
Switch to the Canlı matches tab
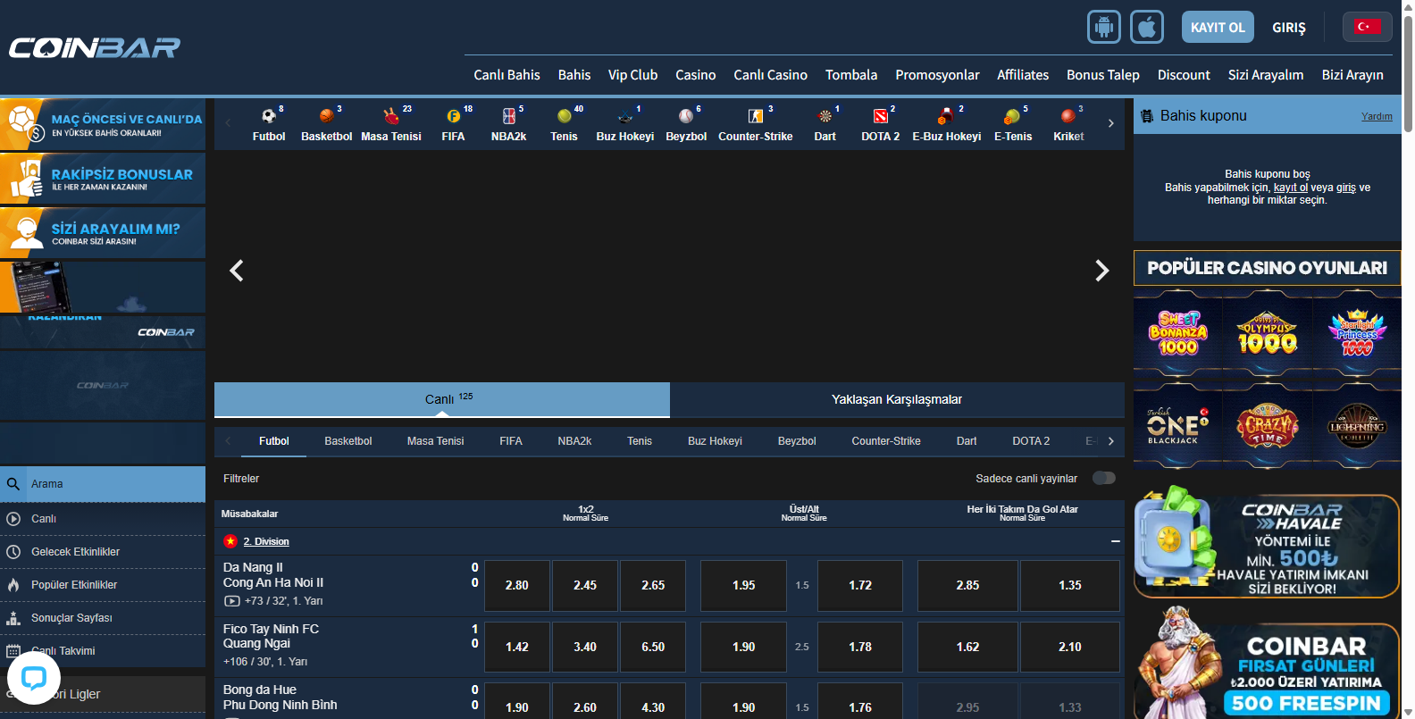442,399
